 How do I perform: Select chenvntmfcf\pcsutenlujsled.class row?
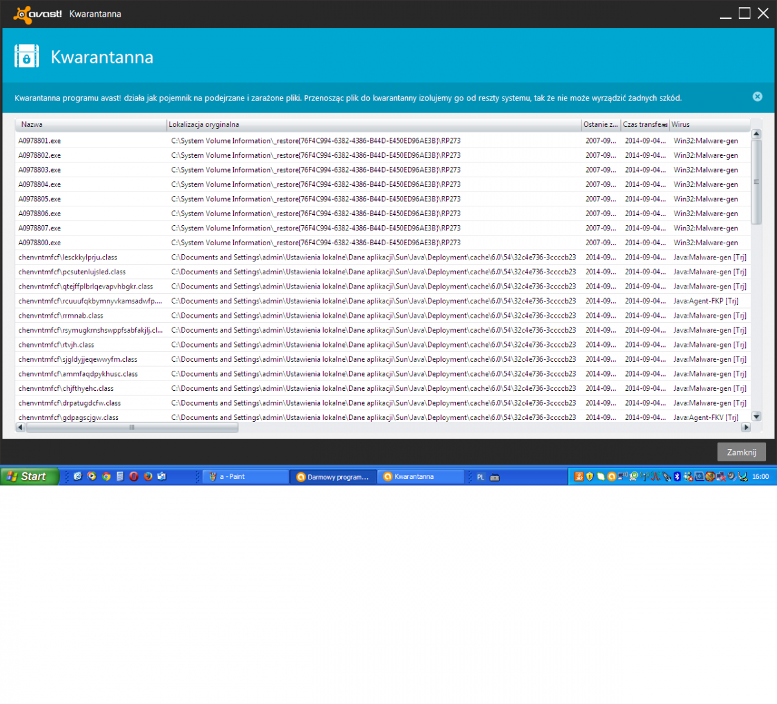pyautogui.click(x=383, y=272)
